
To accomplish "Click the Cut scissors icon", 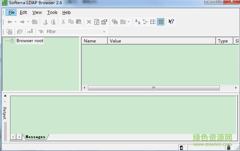I will click(x=63, y=22).
